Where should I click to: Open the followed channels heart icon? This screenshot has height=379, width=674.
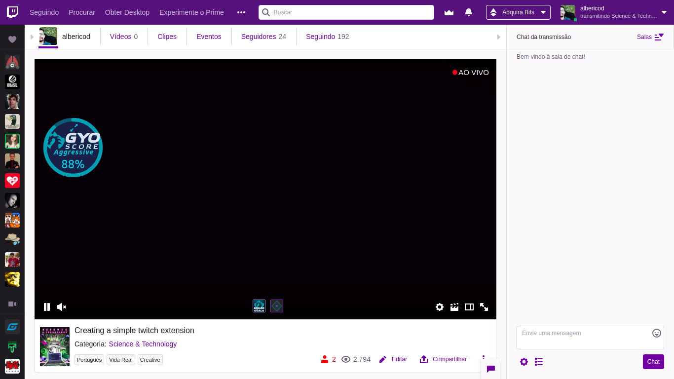12,39
